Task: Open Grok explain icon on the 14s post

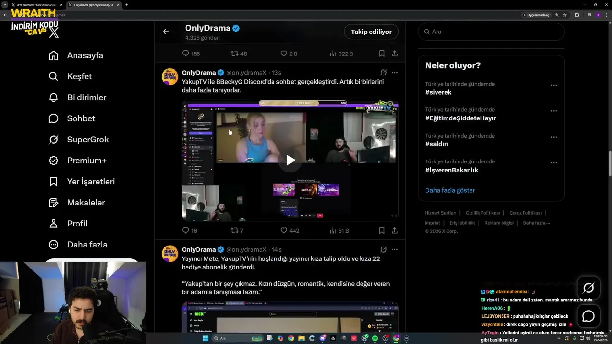Action: [383, 249]
